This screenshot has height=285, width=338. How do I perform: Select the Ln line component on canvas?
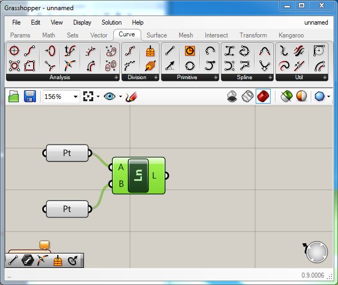(x=138, y=176)
